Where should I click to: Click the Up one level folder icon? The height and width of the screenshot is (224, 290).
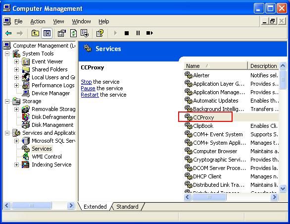pyautogui.click(x=35, y=33)
